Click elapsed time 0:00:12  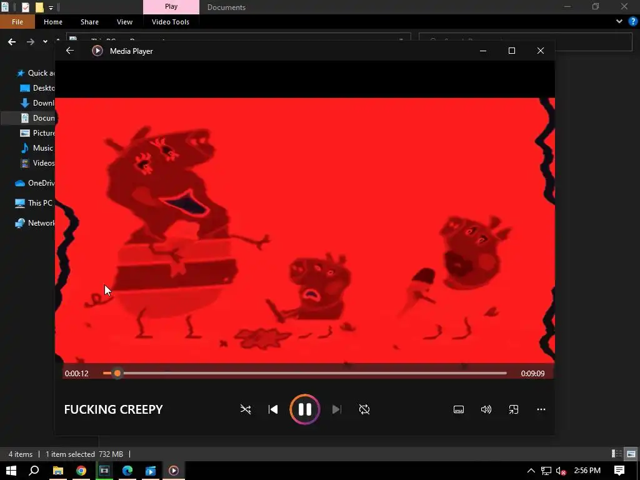point(77,374)
